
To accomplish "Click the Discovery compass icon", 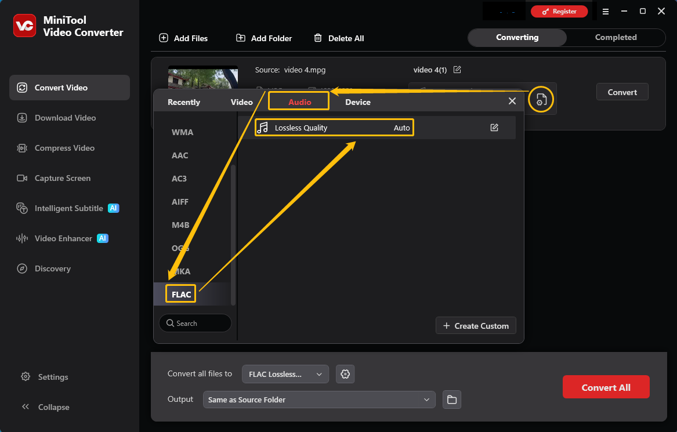I will coord(22,268).
